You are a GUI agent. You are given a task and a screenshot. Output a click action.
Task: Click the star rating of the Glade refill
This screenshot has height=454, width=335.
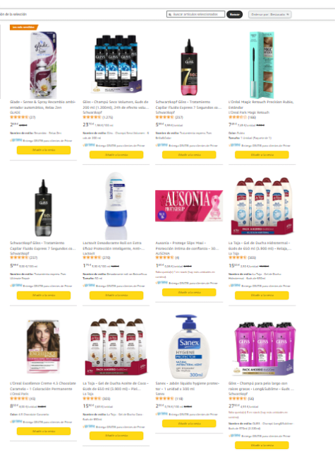tap(19, 117)
